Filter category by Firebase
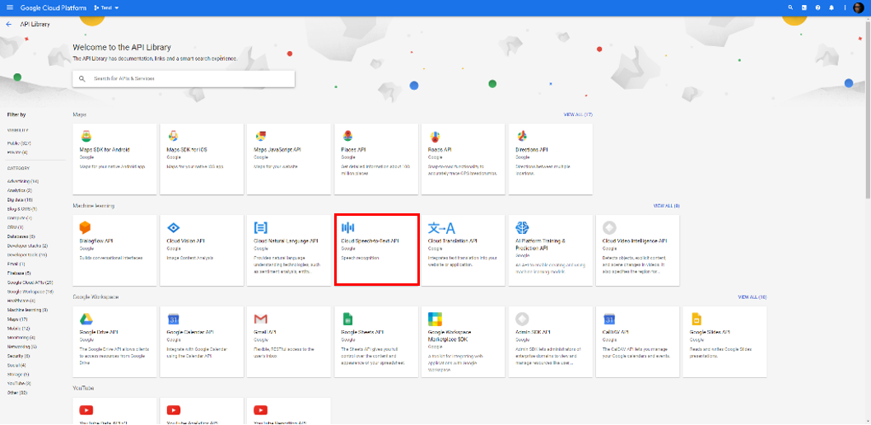The height and width of the screenshot is (425, 871). click(x=19, y=273)
